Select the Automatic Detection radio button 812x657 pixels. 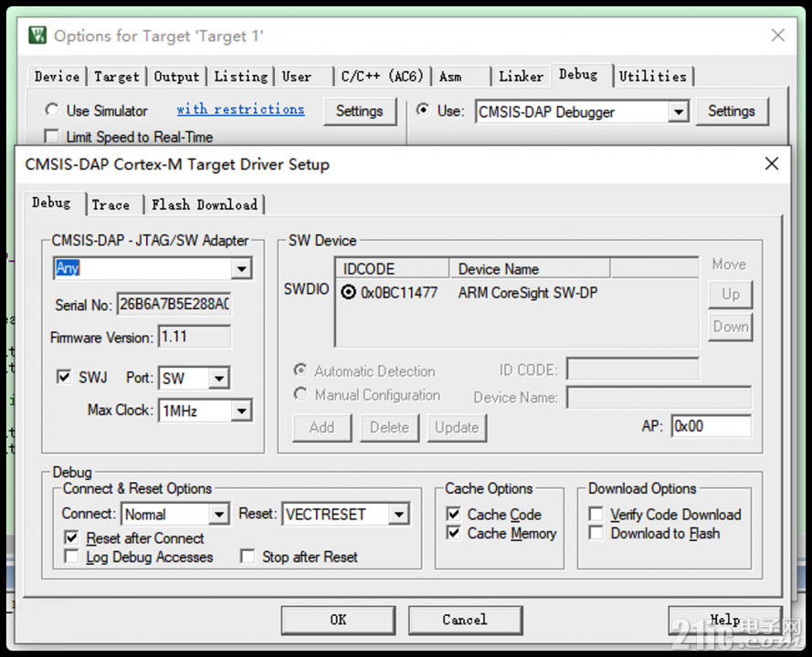coord(300,370)
